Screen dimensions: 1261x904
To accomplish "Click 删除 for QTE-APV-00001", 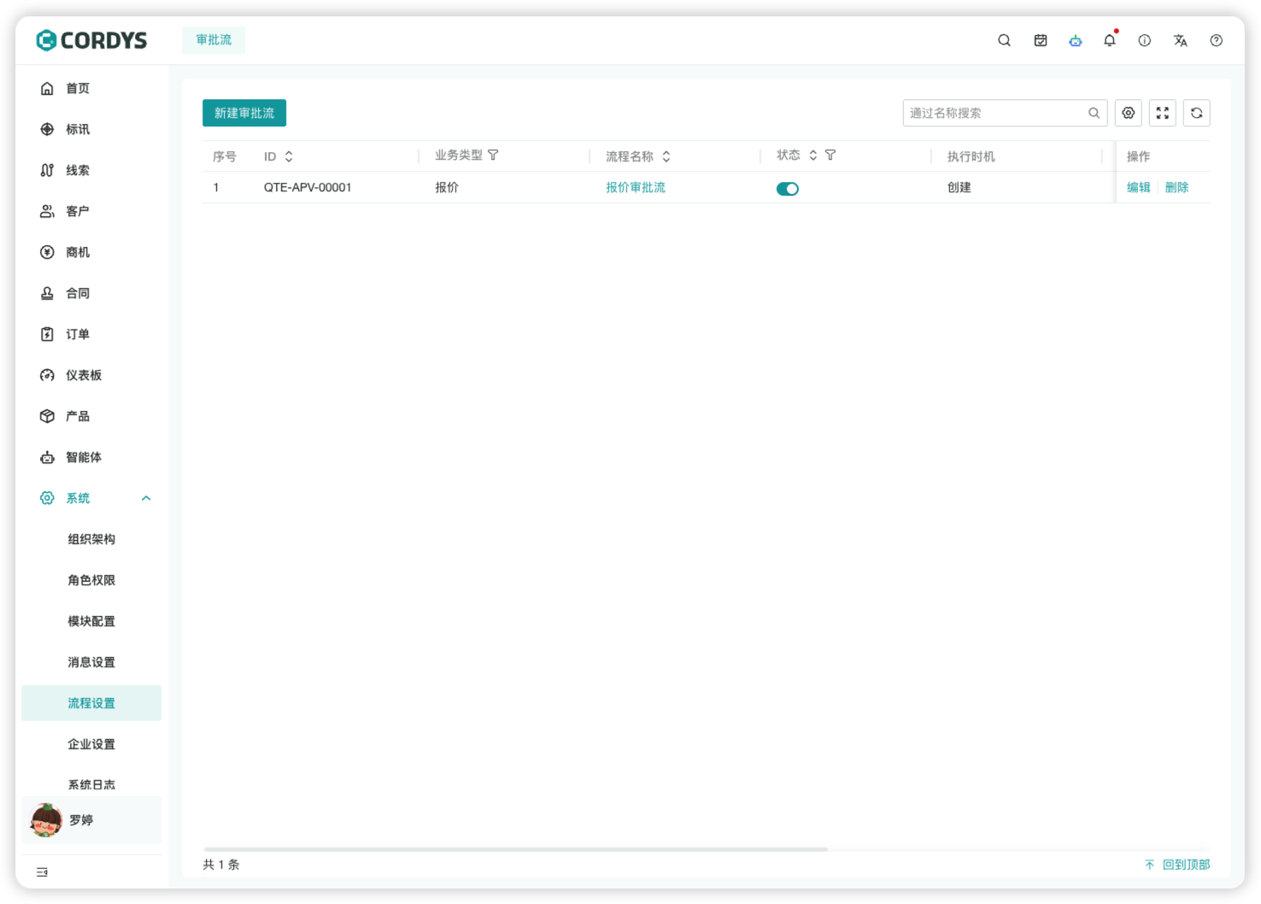I will tap(1176, 187).
